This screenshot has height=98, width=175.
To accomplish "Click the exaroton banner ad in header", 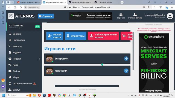I will click(x=91, y=16).
